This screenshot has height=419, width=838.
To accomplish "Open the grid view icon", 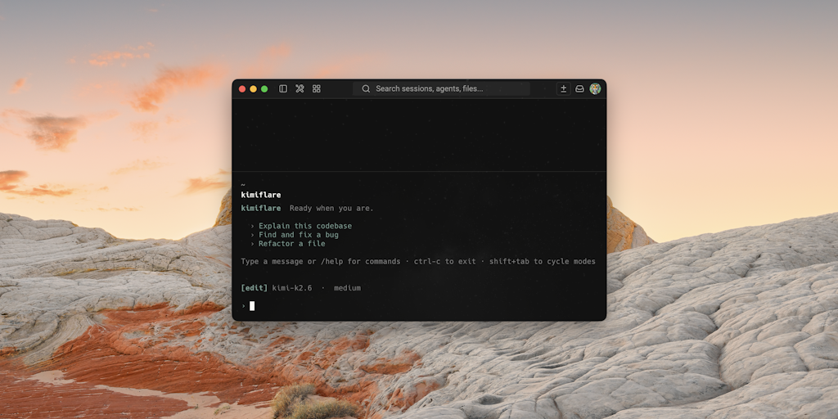I will 317,88.
